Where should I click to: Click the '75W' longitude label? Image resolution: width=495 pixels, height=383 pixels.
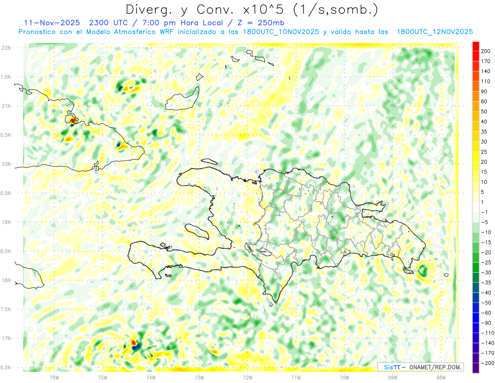click(x=103, y=377)
